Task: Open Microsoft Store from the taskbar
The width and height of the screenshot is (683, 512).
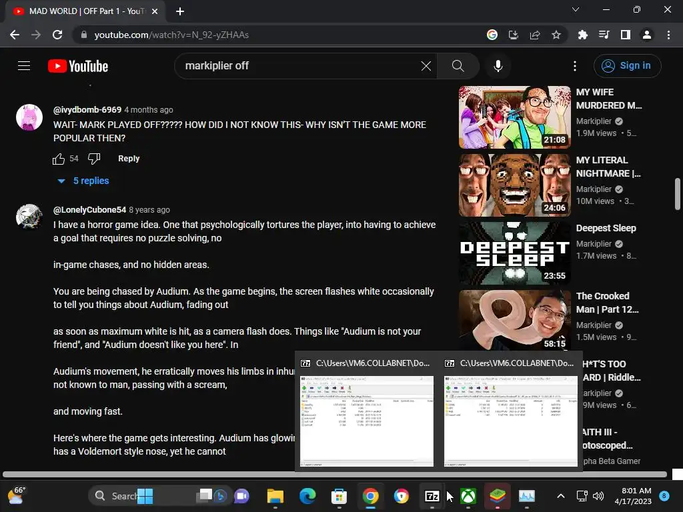Action: [339, 496]
